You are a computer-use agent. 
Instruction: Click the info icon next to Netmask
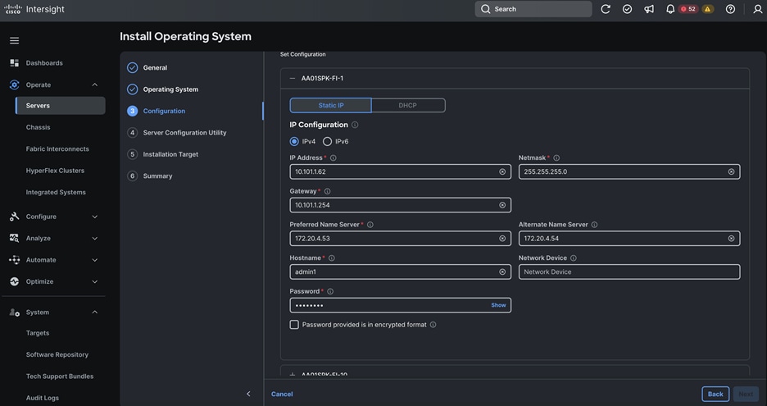point(556,157)
